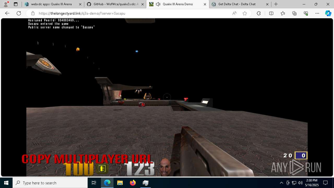Click the address bar URL
Screen dimensions: 334x188
[x=82, y=13]
